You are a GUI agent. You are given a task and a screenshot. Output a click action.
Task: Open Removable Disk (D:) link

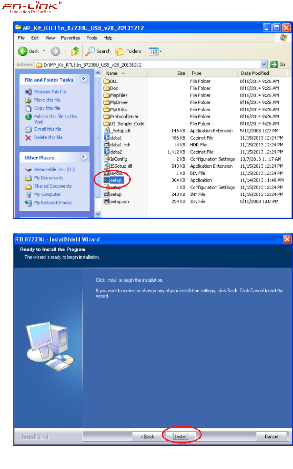point(54,169)
